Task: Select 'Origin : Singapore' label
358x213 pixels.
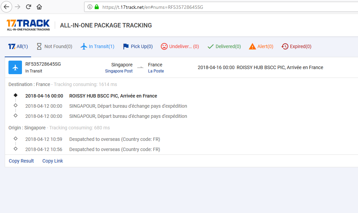Action: 27,128
